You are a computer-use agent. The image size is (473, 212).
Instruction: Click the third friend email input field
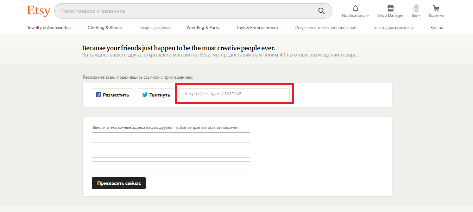(171, 167)
